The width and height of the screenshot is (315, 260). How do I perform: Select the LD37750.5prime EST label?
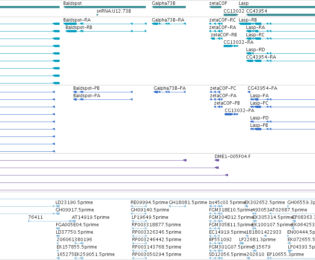click(74, 233)
